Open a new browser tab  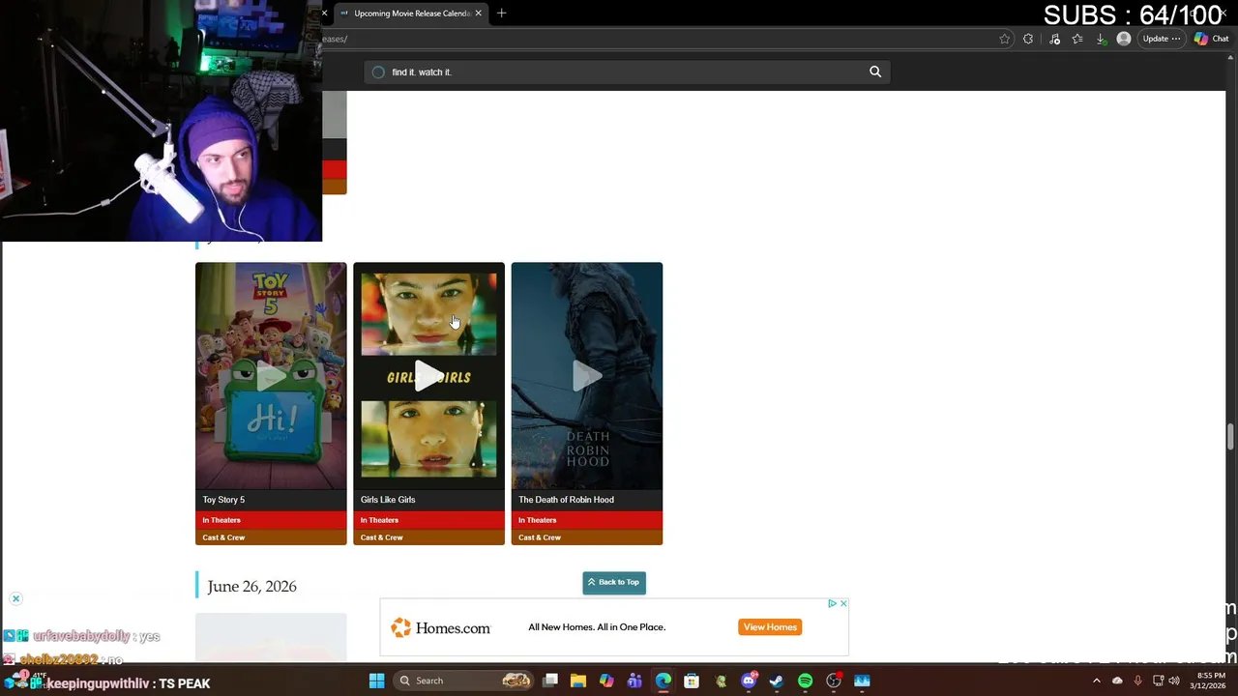pyautogui.click(x=501, y=14)
